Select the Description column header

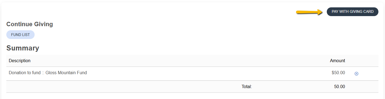coord(19,61)
